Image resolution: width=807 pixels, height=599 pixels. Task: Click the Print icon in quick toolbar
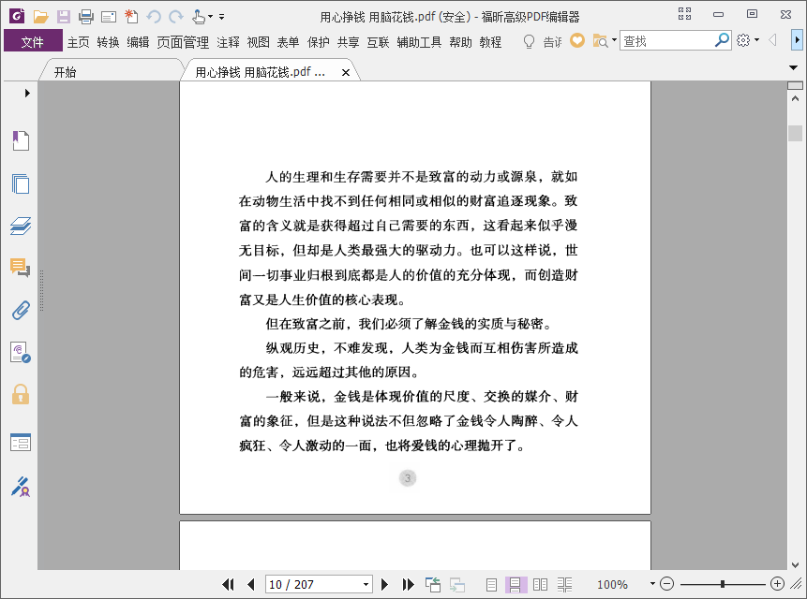pos(86,17)
